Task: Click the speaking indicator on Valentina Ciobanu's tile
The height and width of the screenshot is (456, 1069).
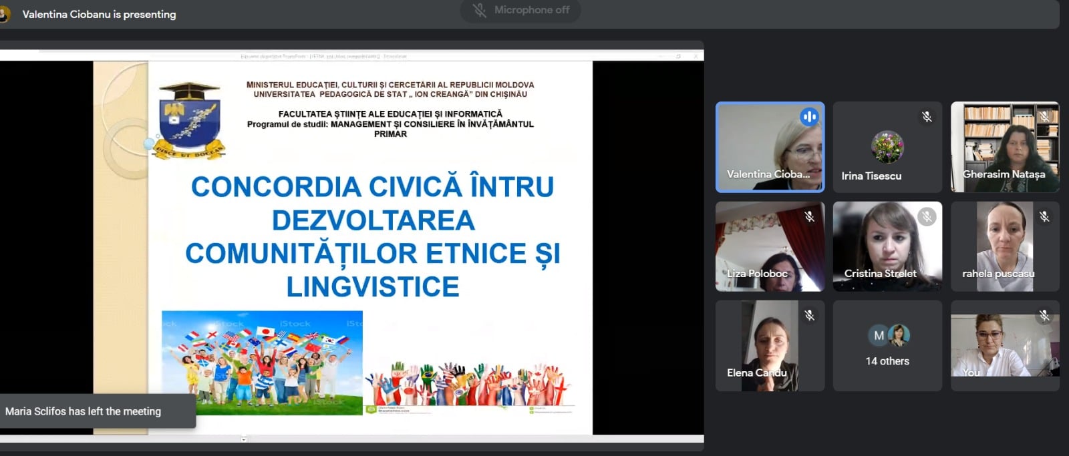Action: [x=809, y=118]
